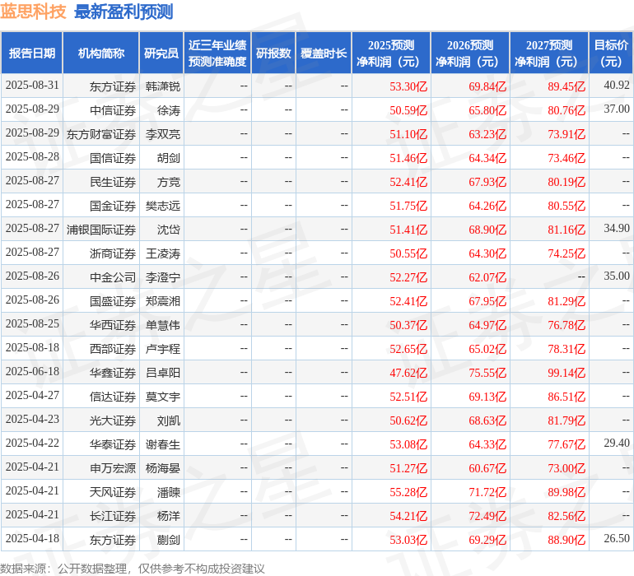Select the 机构简称 column header

pyautogui.click(x=101, y=53)
